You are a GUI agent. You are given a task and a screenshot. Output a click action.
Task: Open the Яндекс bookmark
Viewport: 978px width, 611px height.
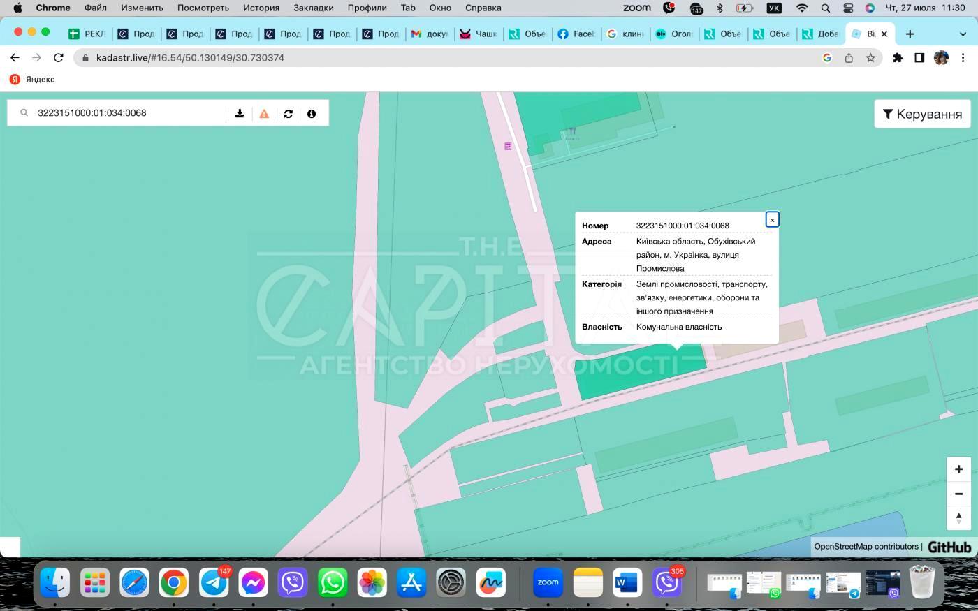pyautogui.click(x=32, y=80)
